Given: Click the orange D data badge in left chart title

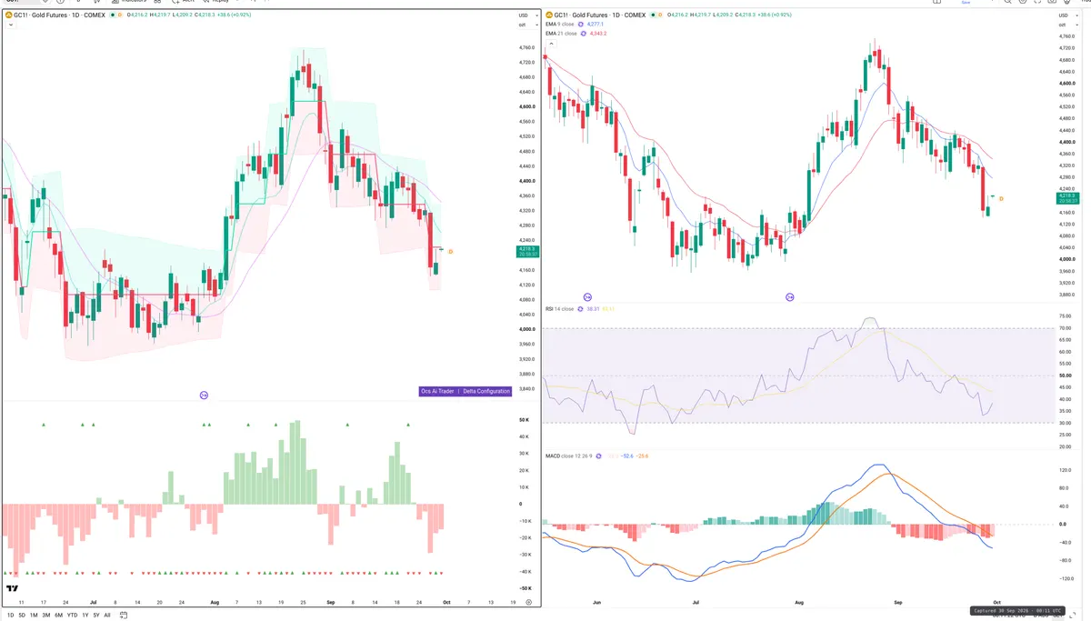Looking at the screenshot, I should coord(120,15).
